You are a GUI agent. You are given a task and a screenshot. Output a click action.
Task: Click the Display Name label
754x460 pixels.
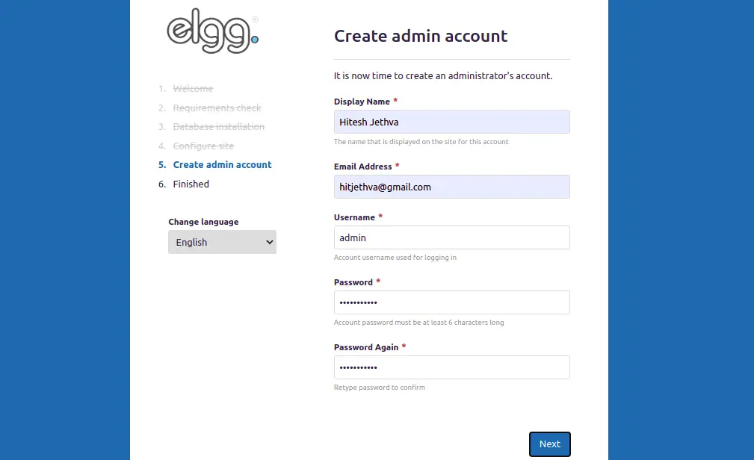tap(362, 102)
